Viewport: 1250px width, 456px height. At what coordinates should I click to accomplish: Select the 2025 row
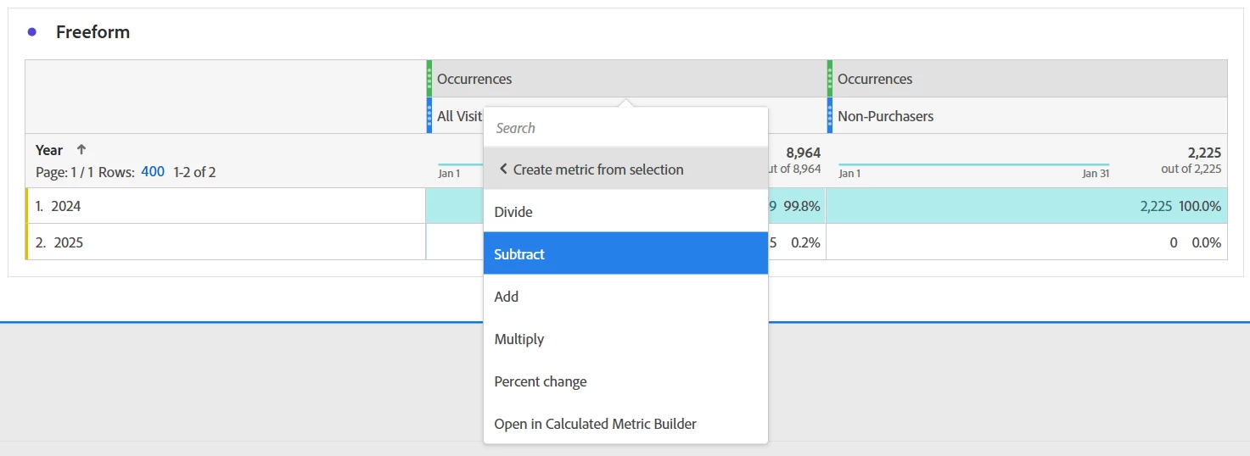pyautogui.click(x=68, y=242)
